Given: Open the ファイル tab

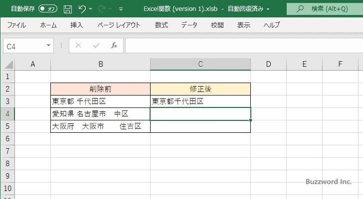Looking at the screenshot, I should 16,25.
